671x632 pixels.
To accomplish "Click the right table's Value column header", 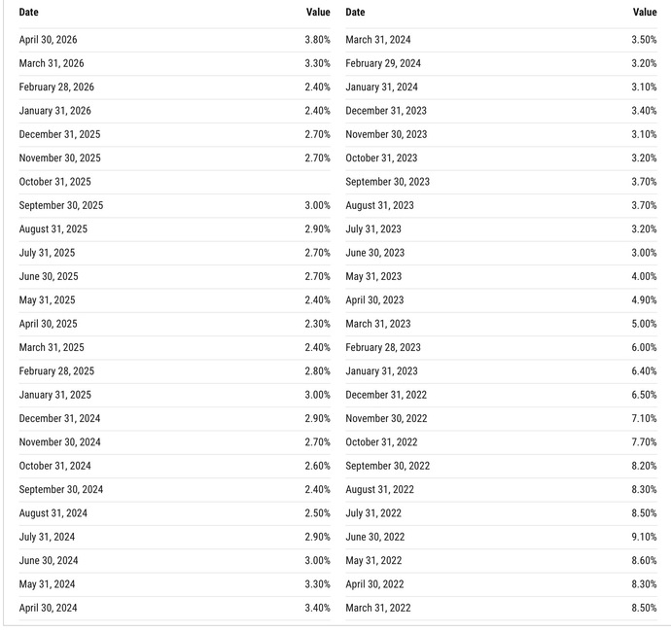I will tap(645, 12).
